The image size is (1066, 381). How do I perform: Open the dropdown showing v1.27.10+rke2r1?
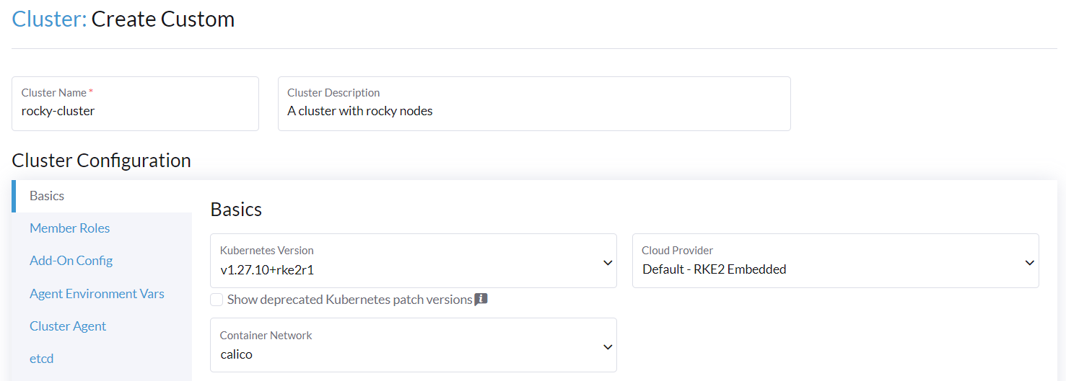pos(404,270)
